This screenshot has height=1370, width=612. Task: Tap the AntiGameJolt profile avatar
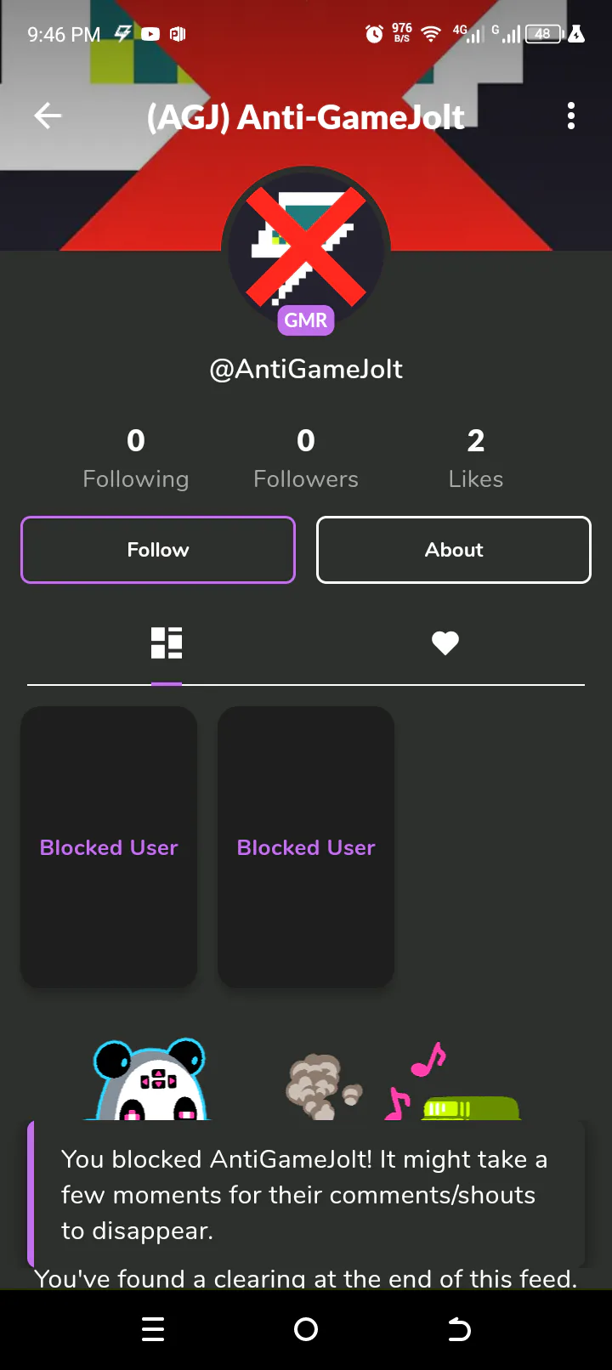click(306, 246)
